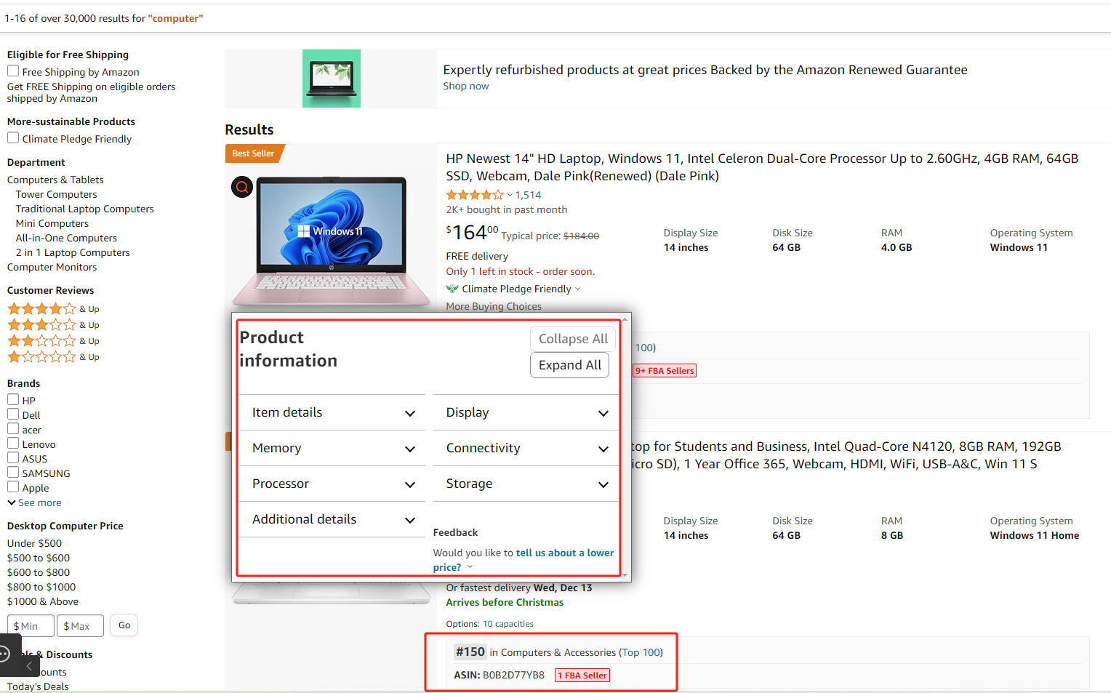Filter price $600 to $800

tap(39, 572)
